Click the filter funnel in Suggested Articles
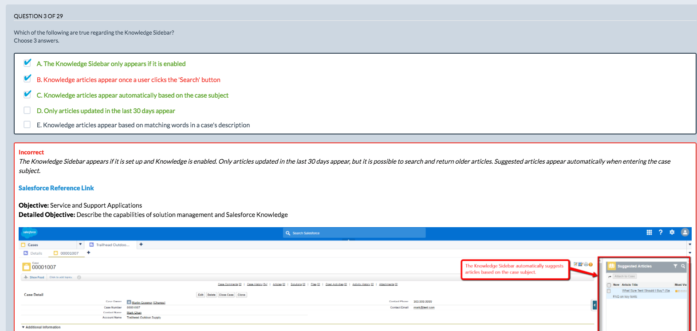This screenshot has width=697, height=331. pos(675,266)
